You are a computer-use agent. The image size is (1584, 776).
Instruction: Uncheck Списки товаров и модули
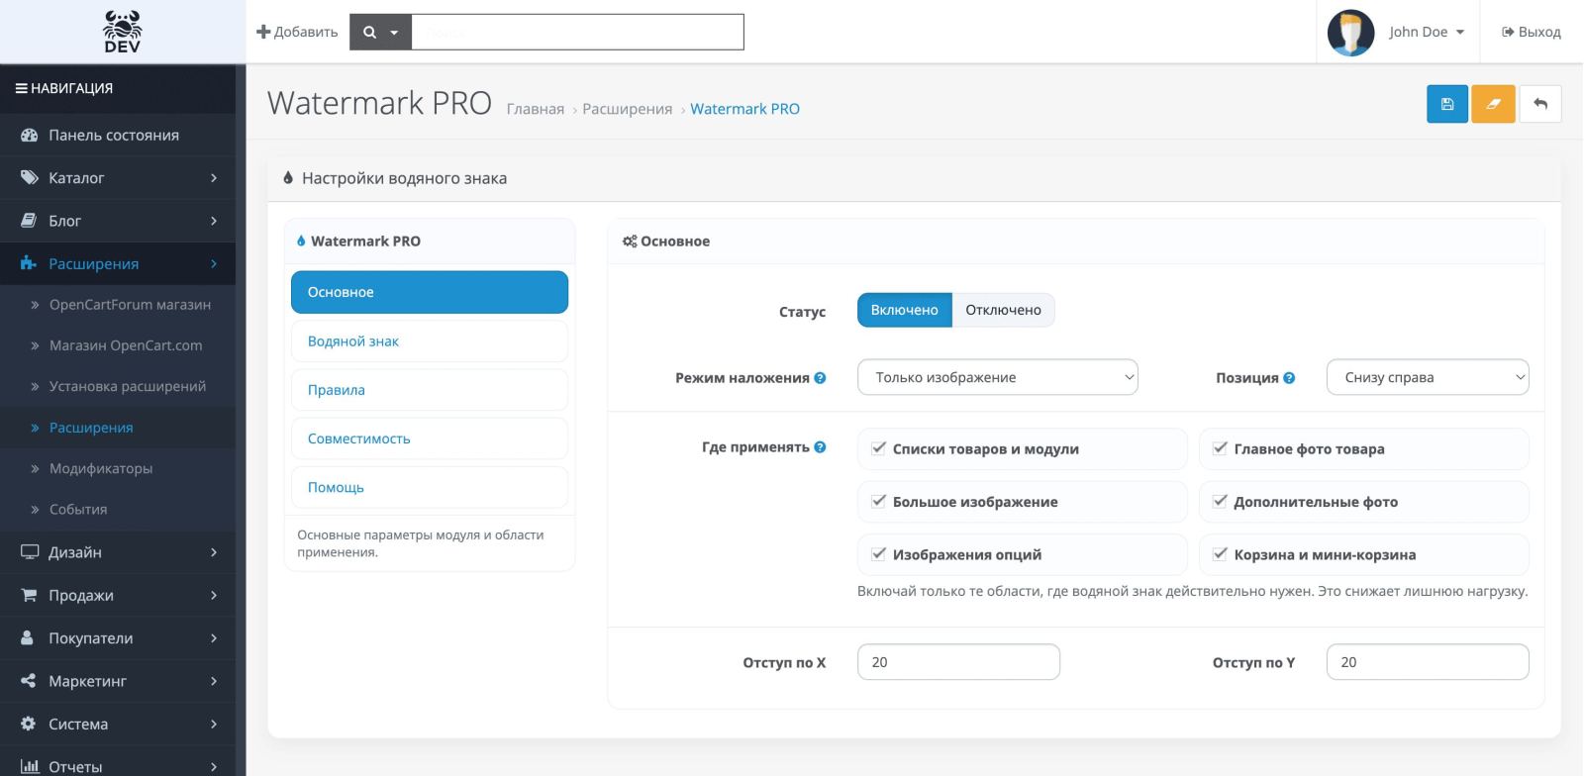tap(878, 447)
